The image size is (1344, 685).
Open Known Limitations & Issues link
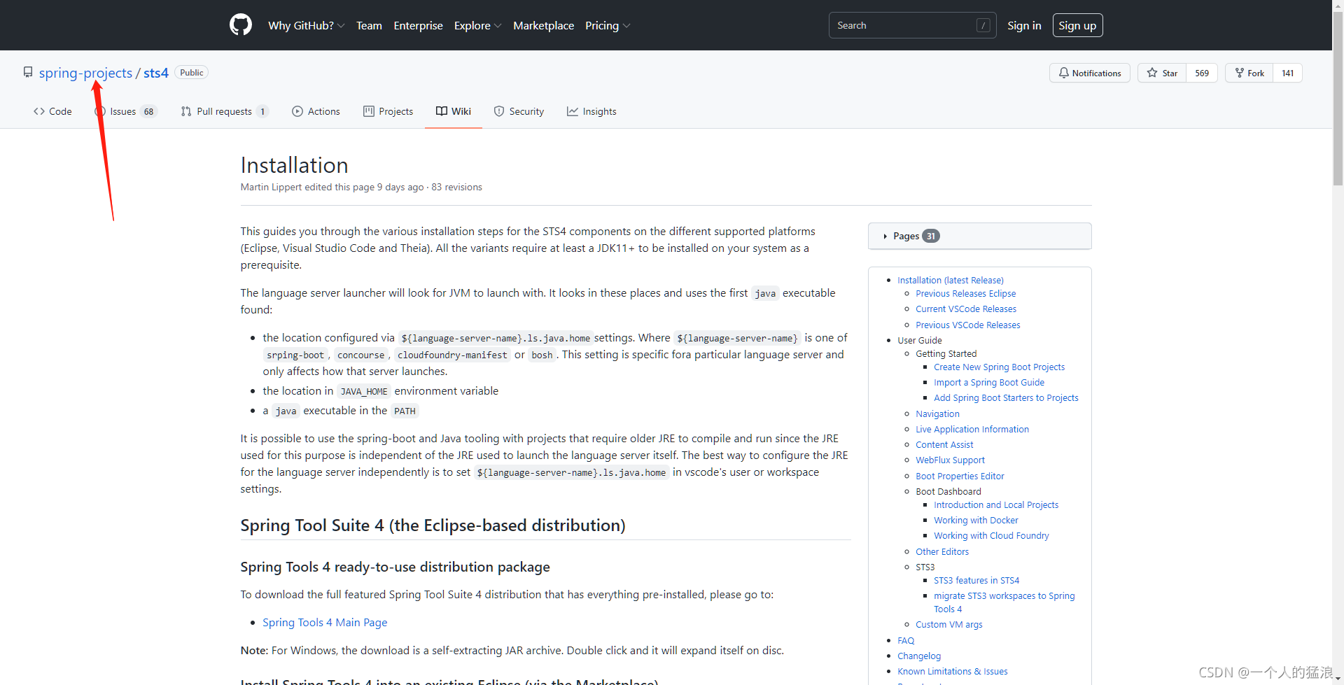[x=952, y=672]
